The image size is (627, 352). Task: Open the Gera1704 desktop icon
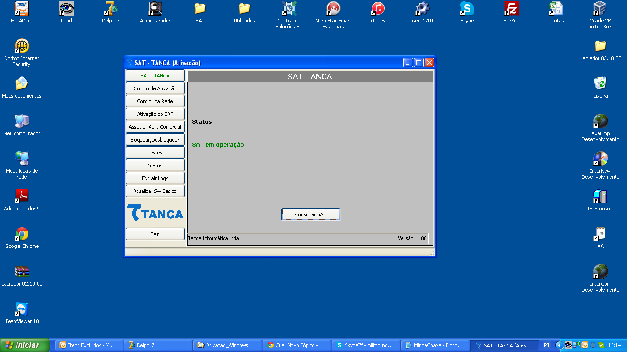[422, 12]
